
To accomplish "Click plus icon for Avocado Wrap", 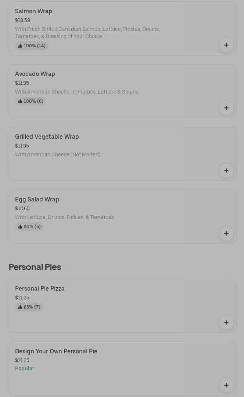I will pos(226,108).
